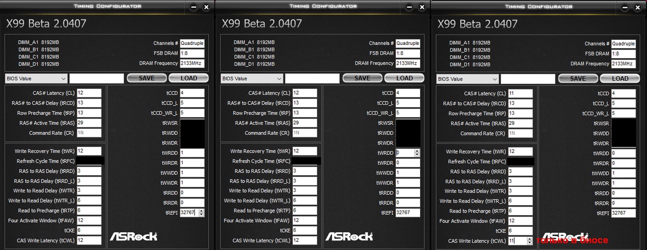Focus profile name field in middle window
Image resolution: width=647 pixels, height=250 pixels.
pos(312,78)
